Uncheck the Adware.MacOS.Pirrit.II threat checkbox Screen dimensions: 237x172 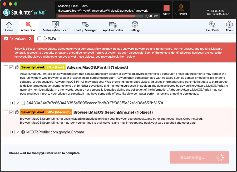(11, 67)
